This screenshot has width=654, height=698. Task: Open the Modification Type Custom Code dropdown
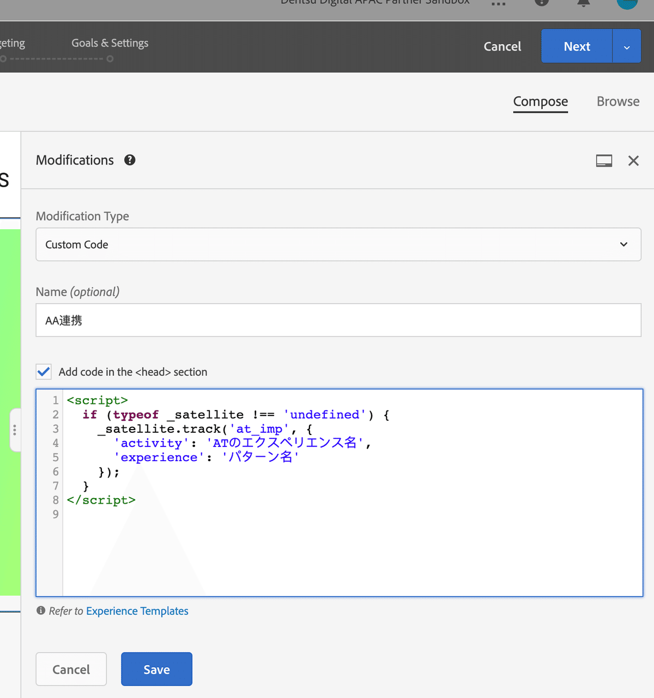point(338,244)
